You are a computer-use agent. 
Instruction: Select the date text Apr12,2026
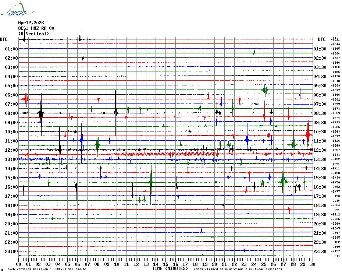point(31,23)
